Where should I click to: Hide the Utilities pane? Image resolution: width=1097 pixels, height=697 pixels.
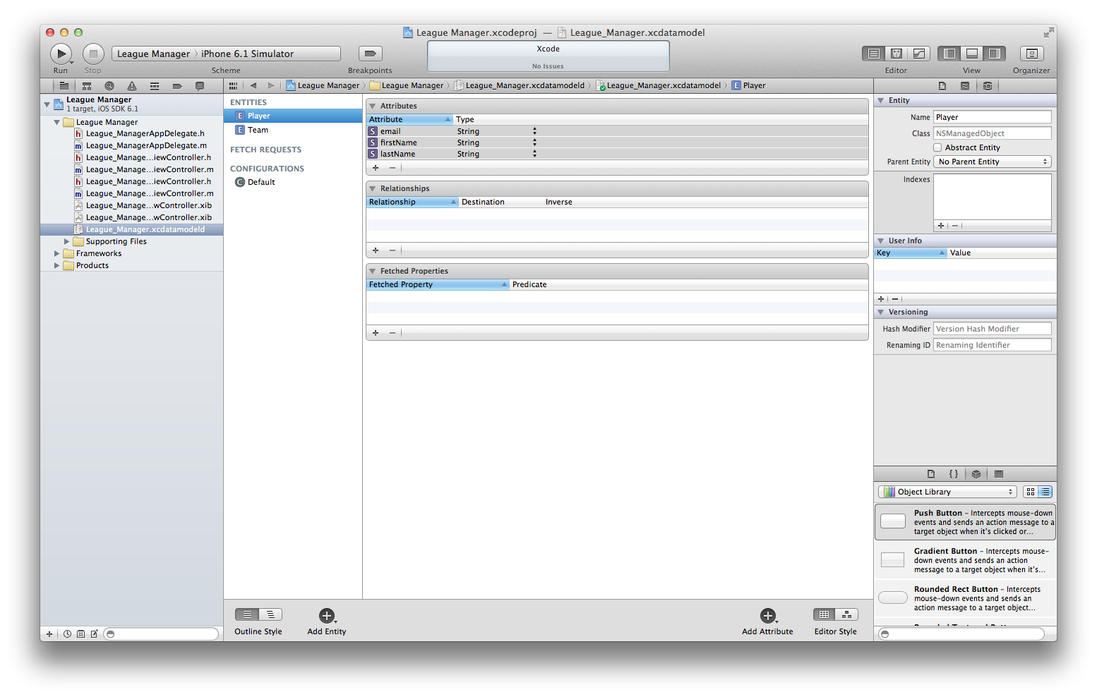click(x=995, y=54)
